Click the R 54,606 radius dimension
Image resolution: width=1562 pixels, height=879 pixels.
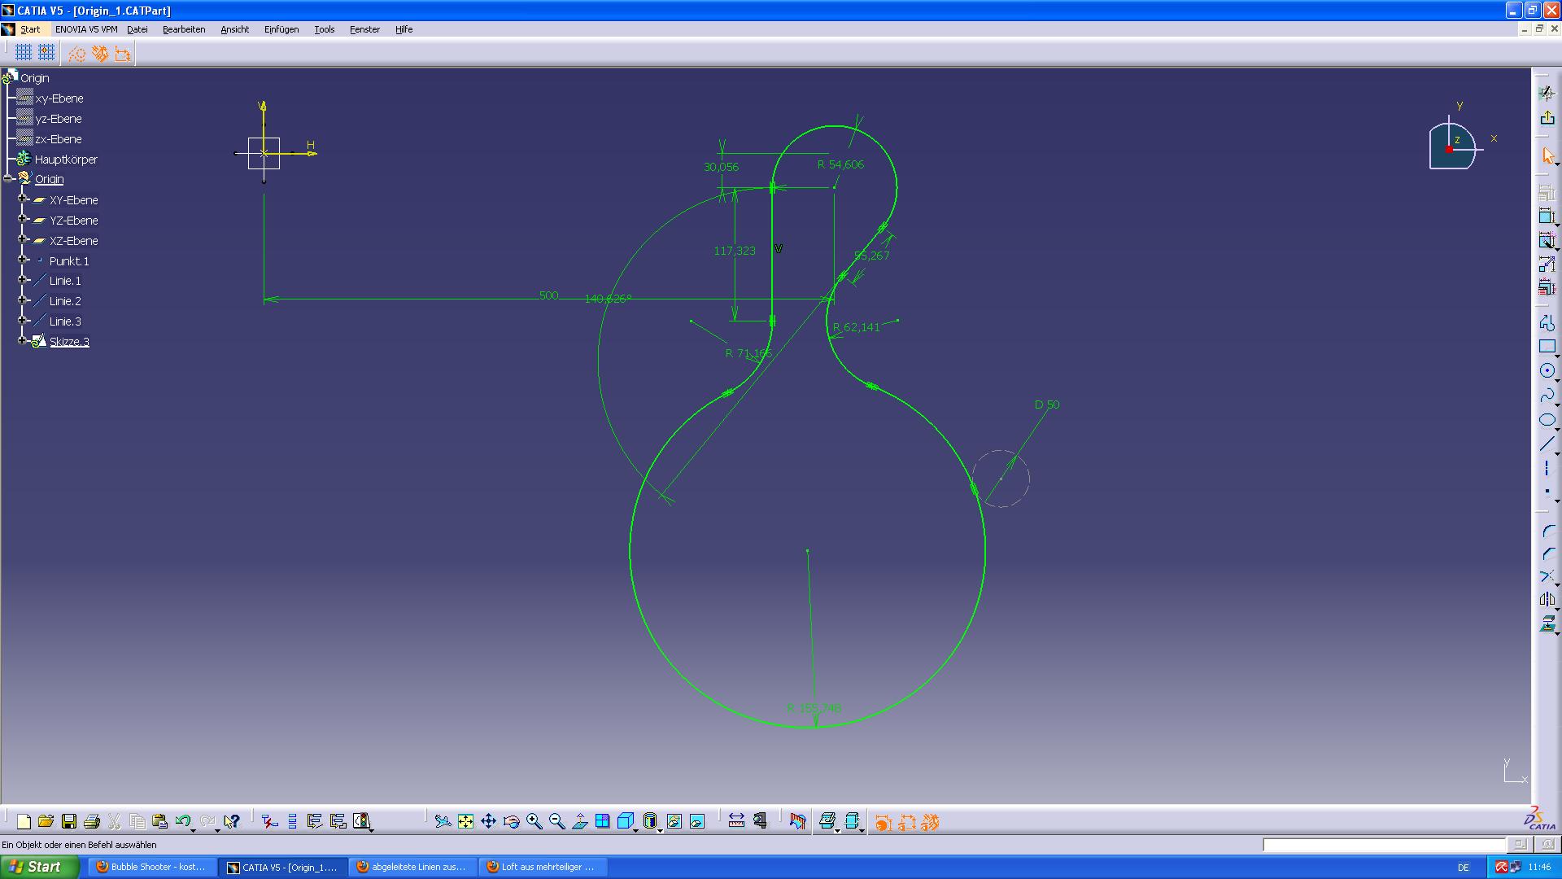tap(840, 164)
